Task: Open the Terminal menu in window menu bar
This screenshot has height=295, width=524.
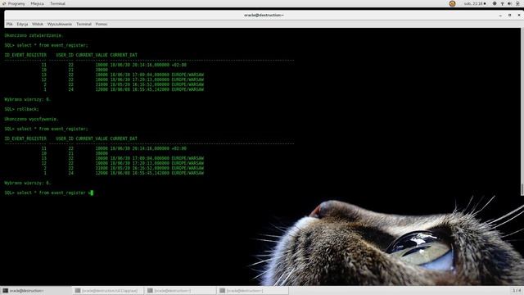Action: click(x=84, y=24)
